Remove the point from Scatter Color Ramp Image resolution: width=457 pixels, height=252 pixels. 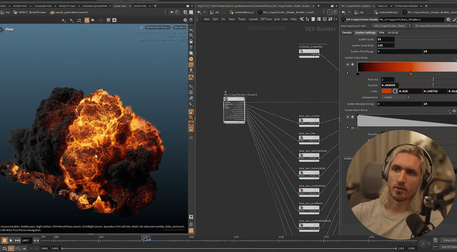coord(348,64)
